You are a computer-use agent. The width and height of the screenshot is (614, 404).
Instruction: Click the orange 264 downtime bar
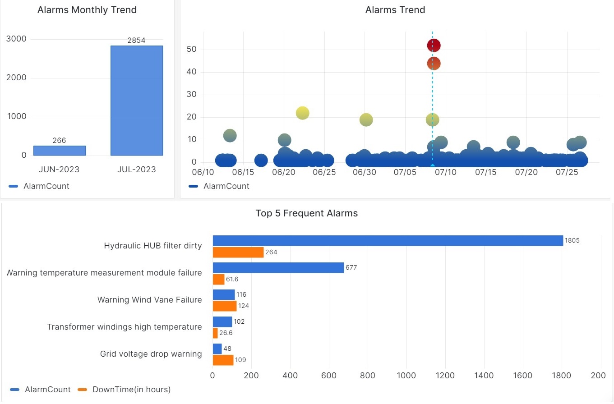(x=238, y=252)
